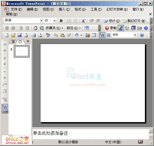Undo the last action
Image resolution: width=154 pixels, height=146 pixels.
click(x=77, y=35)
